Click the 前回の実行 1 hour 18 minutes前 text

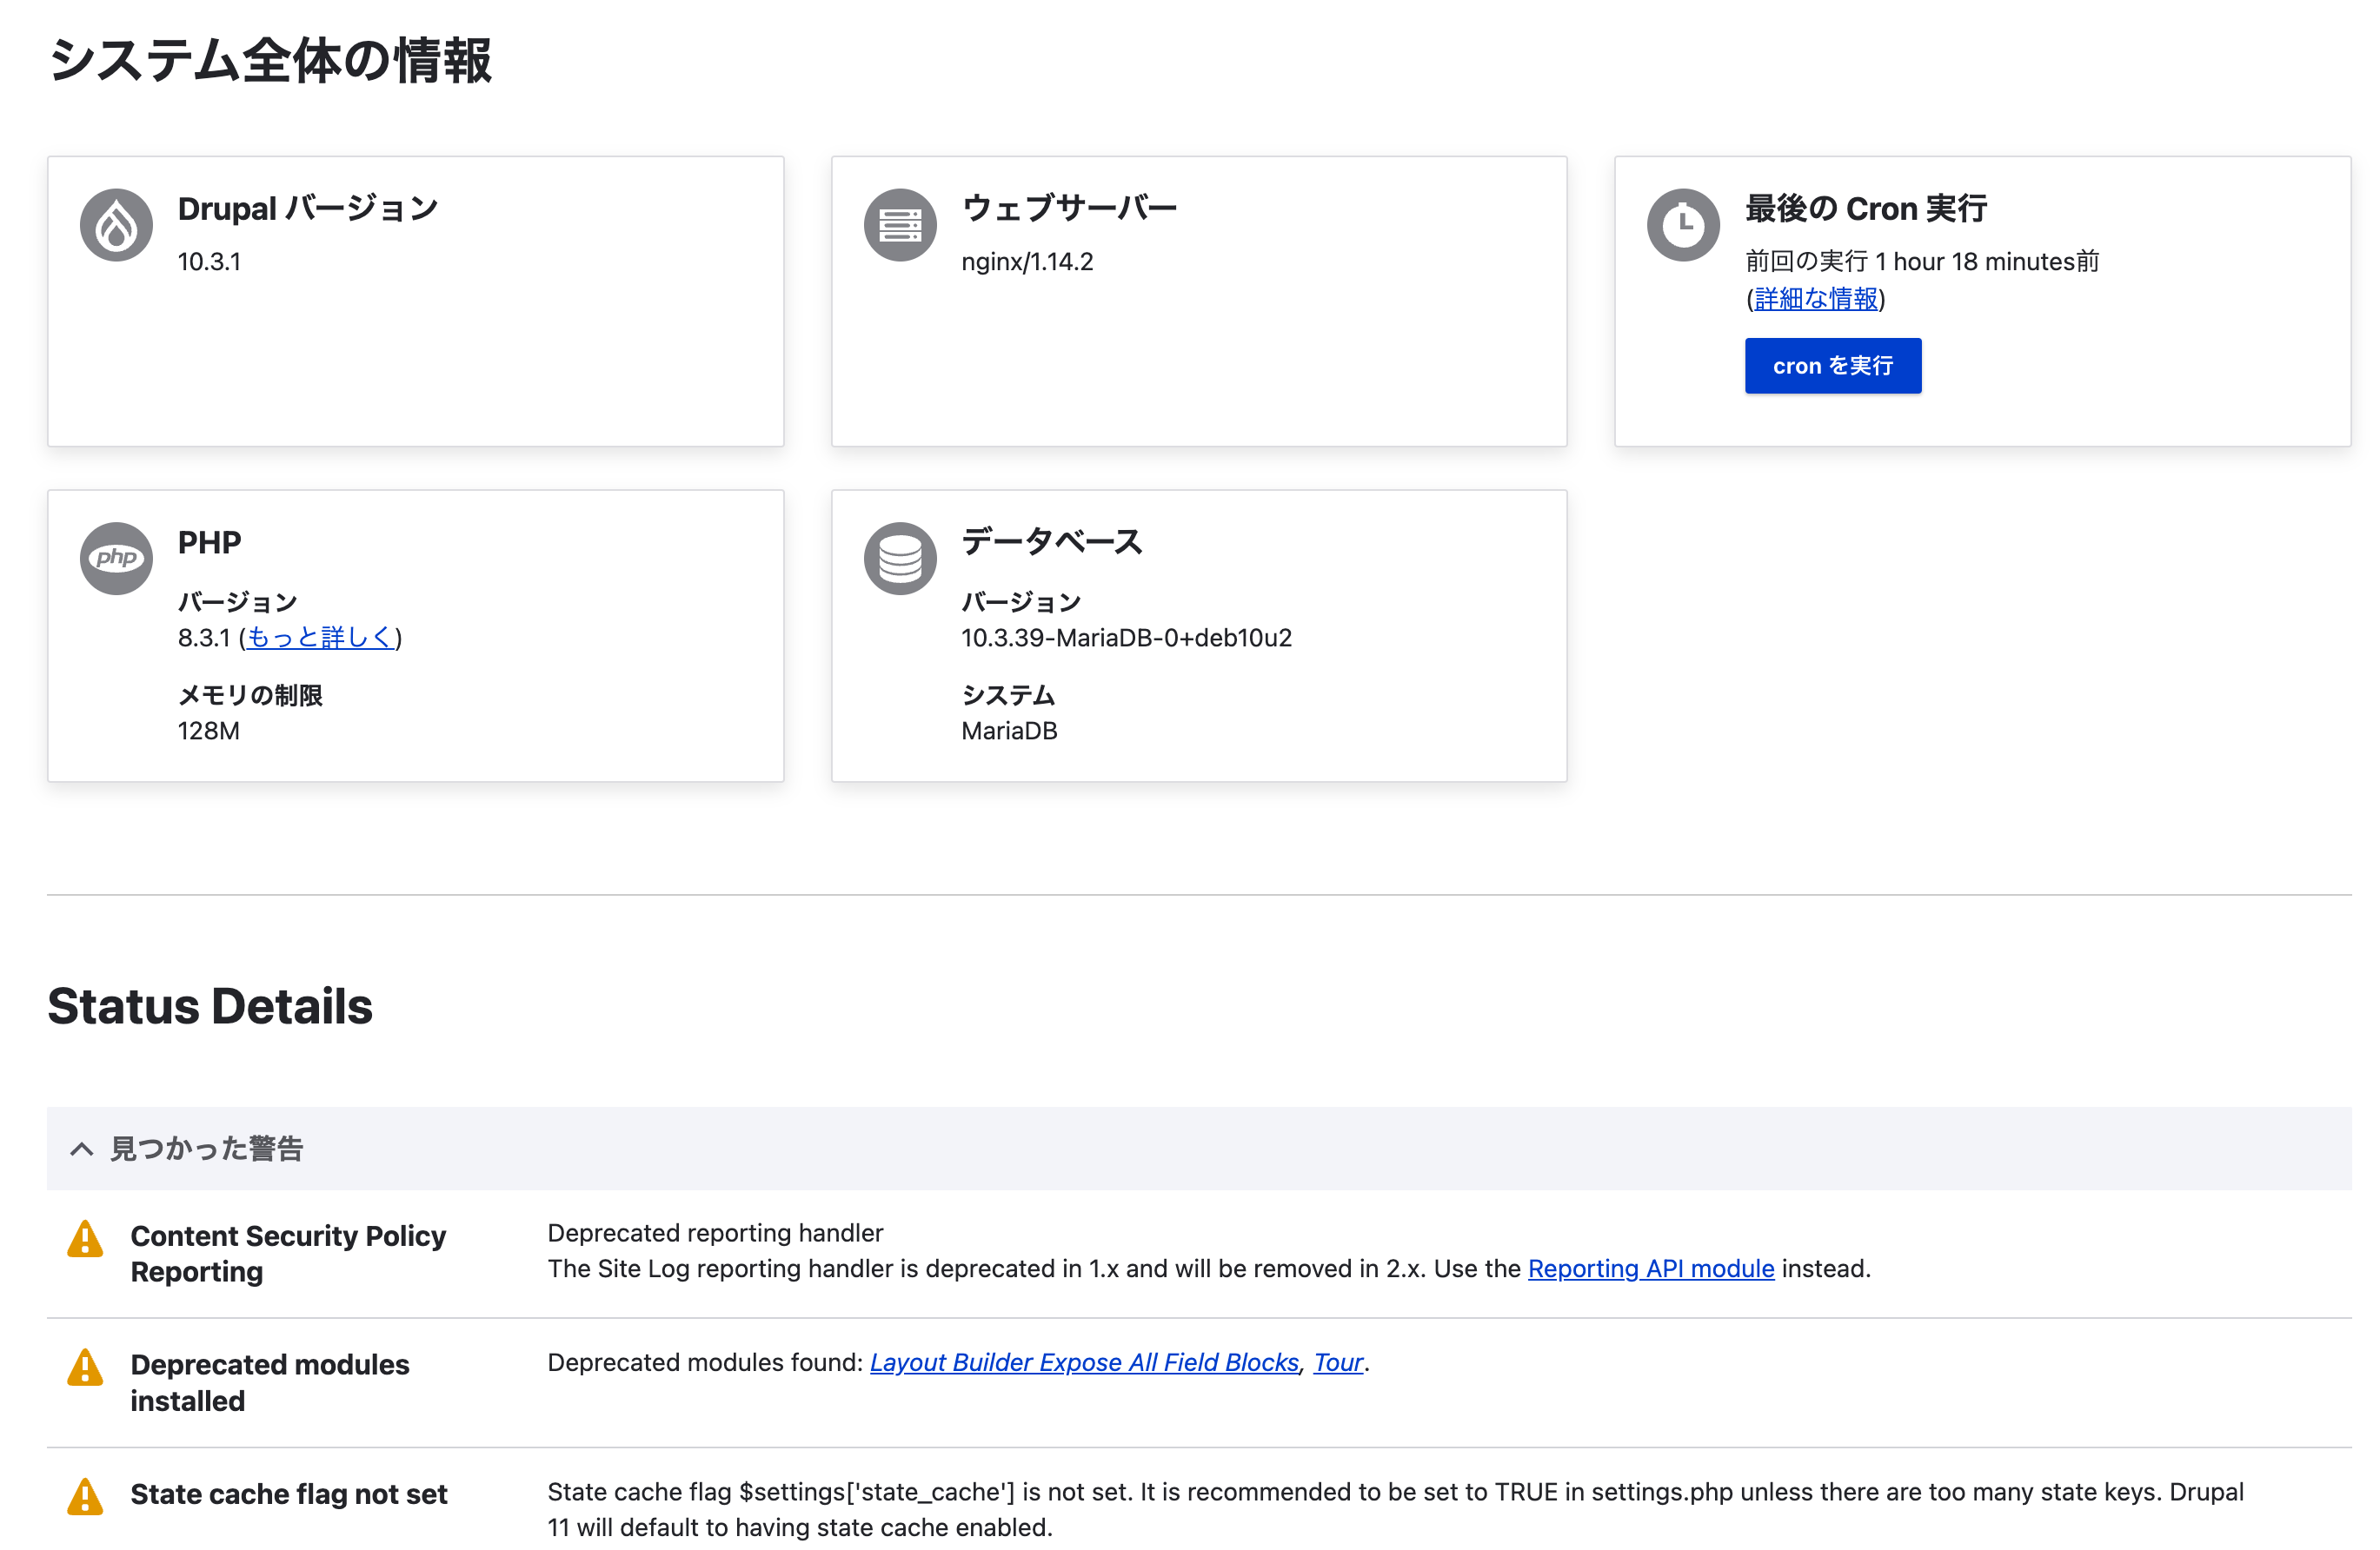1921,262
